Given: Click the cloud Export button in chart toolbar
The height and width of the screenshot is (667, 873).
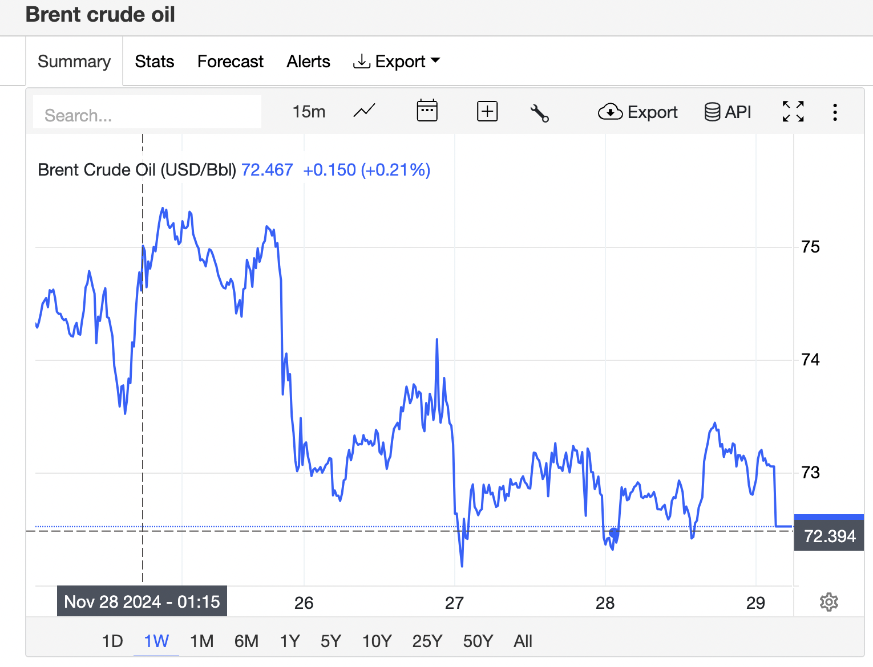Looking at the screenshot, I should tap(637, 112).
